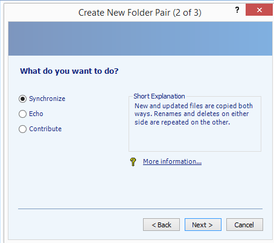
Task: Proceed with the Next button
Action: (203, 224)
